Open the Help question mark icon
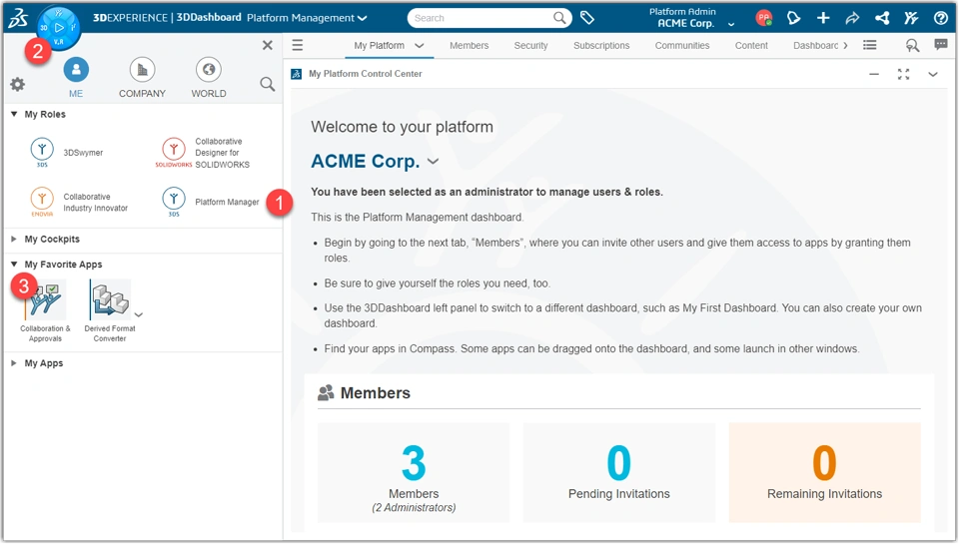This screenshot has width=959, height=544. pyautogui.click(x=940, y=18)
